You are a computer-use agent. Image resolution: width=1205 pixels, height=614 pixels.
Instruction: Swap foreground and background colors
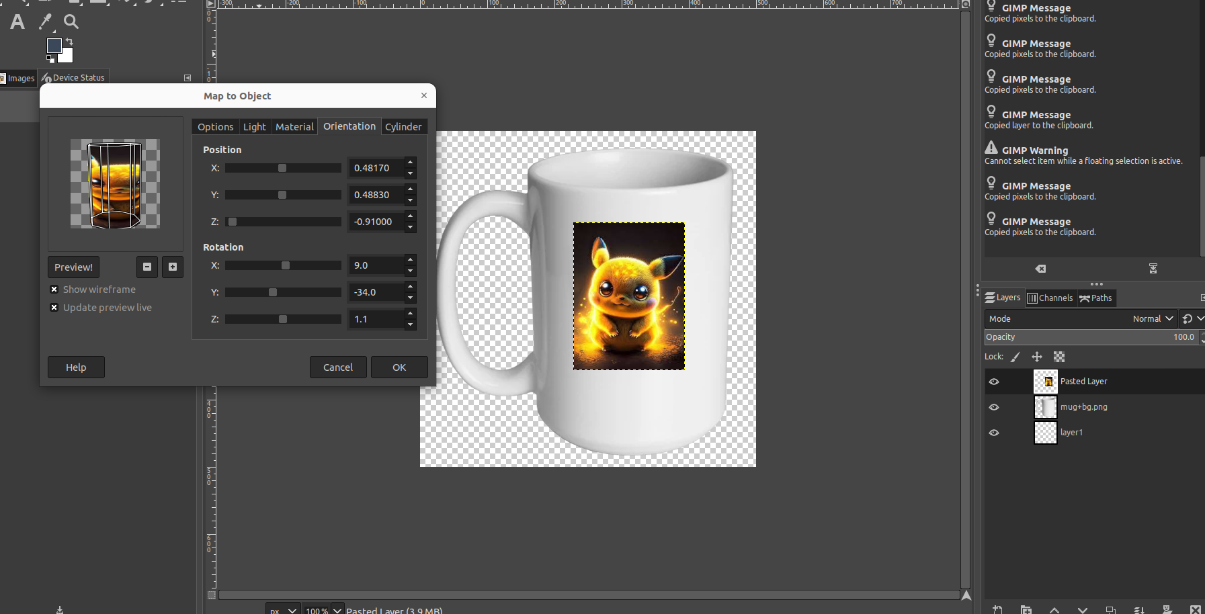coord(69,42)
